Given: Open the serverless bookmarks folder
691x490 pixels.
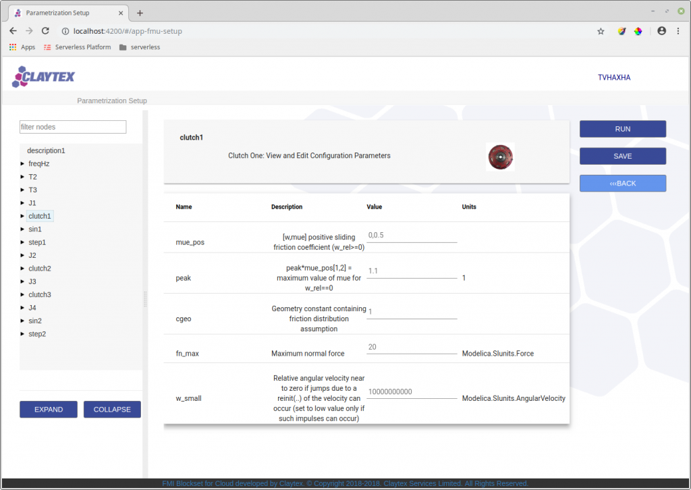Looking at the screenshot, I should click(x=140, y=47).
